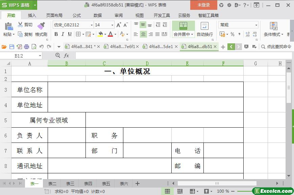The image size is (294, 195).
Task: Open the 插入 (Insert) ribbon tab
Action: [32, 15]
